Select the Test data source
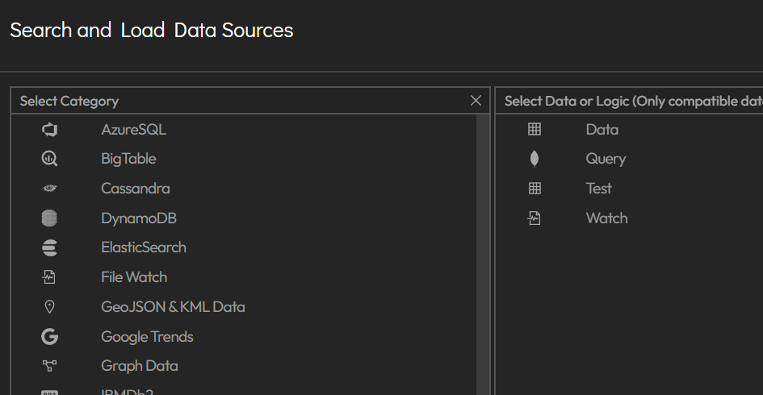Viewport: 763px width, 395px height. [x=598, y=189]
